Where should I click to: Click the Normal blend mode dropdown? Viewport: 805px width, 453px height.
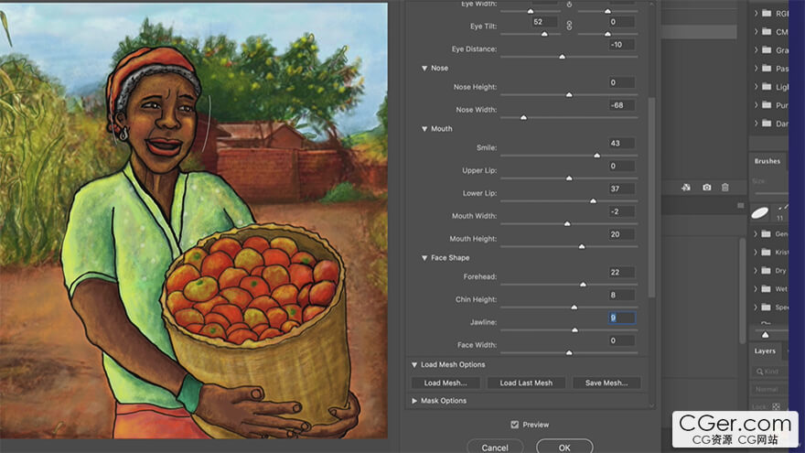pos(767,389)
